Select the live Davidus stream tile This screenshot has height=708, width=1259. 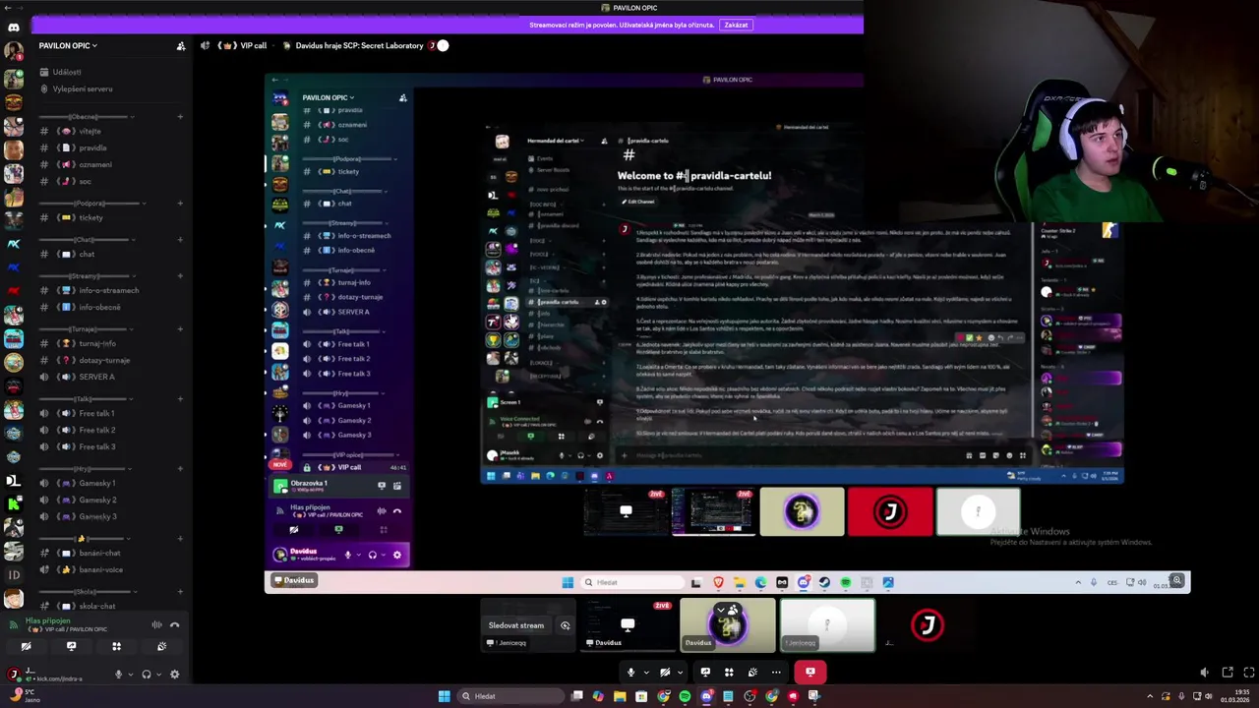click(x=628, y=625)
